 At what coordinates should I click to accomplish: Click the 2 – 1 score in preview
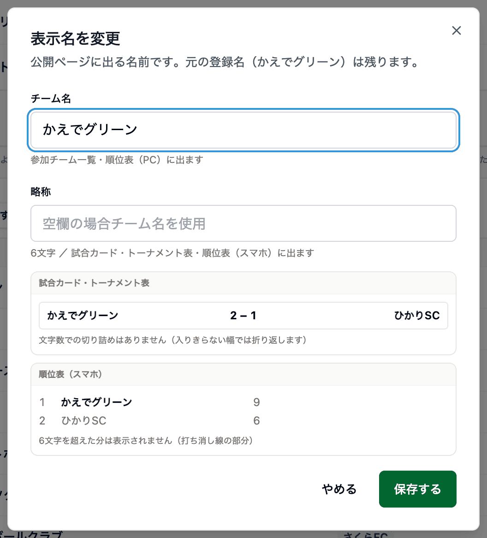[x=243, y=315]
